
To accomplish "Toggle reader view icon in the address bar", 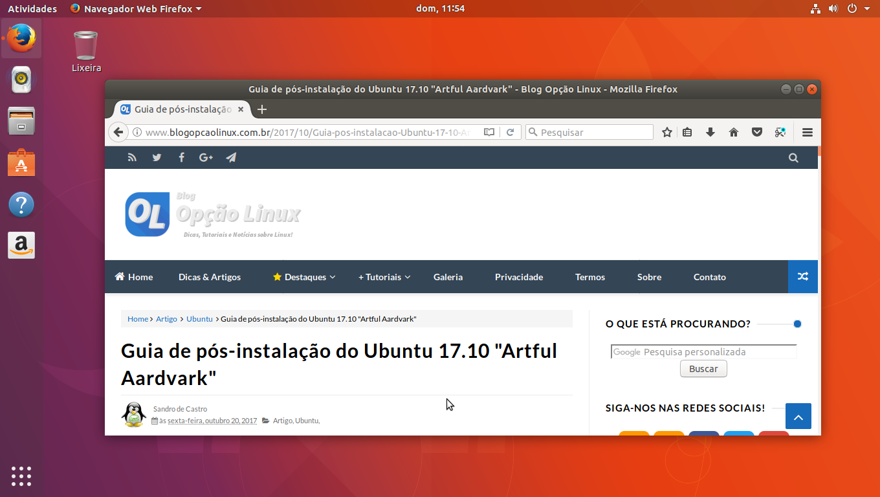I will click(x=489, y=132).
